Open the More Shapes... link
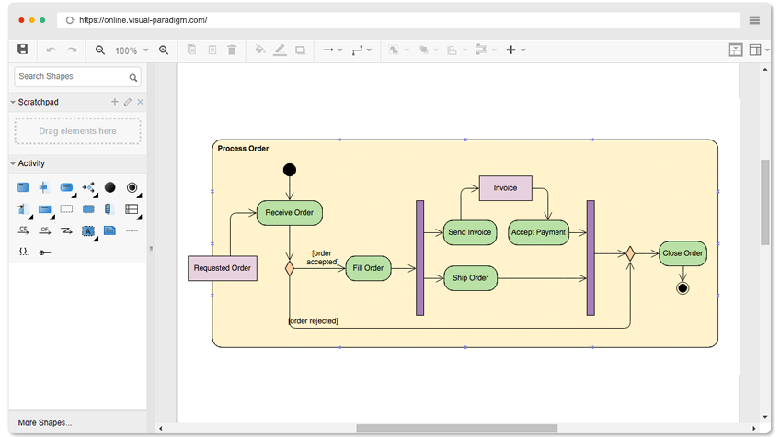Viewport: 780px width, 437px height. click(x=45, y=422)
